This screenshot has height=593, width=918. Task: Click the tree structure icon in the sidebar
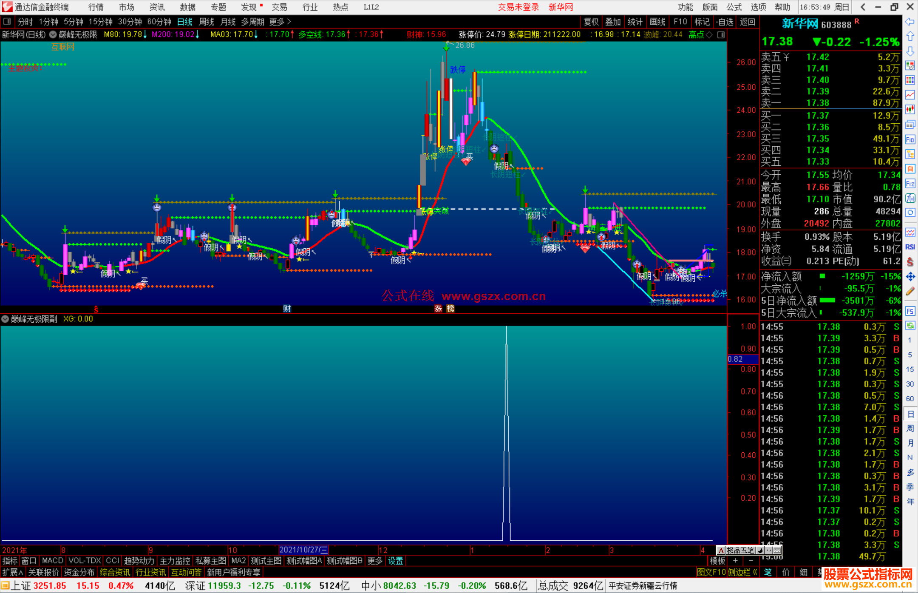tap(910, 154)
